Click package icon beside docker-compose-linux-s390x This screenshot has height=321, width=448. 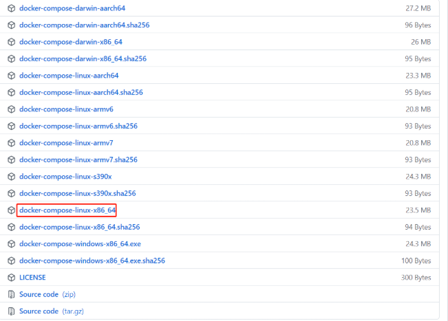pos(11,177)
